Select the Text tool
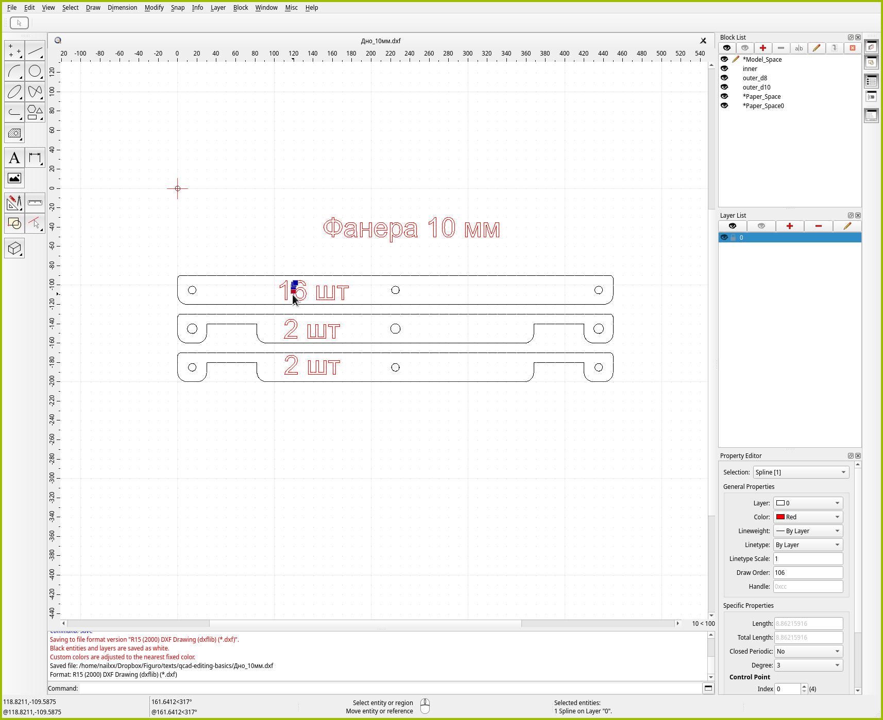The image size is (883, 720). tap(14, 158)
